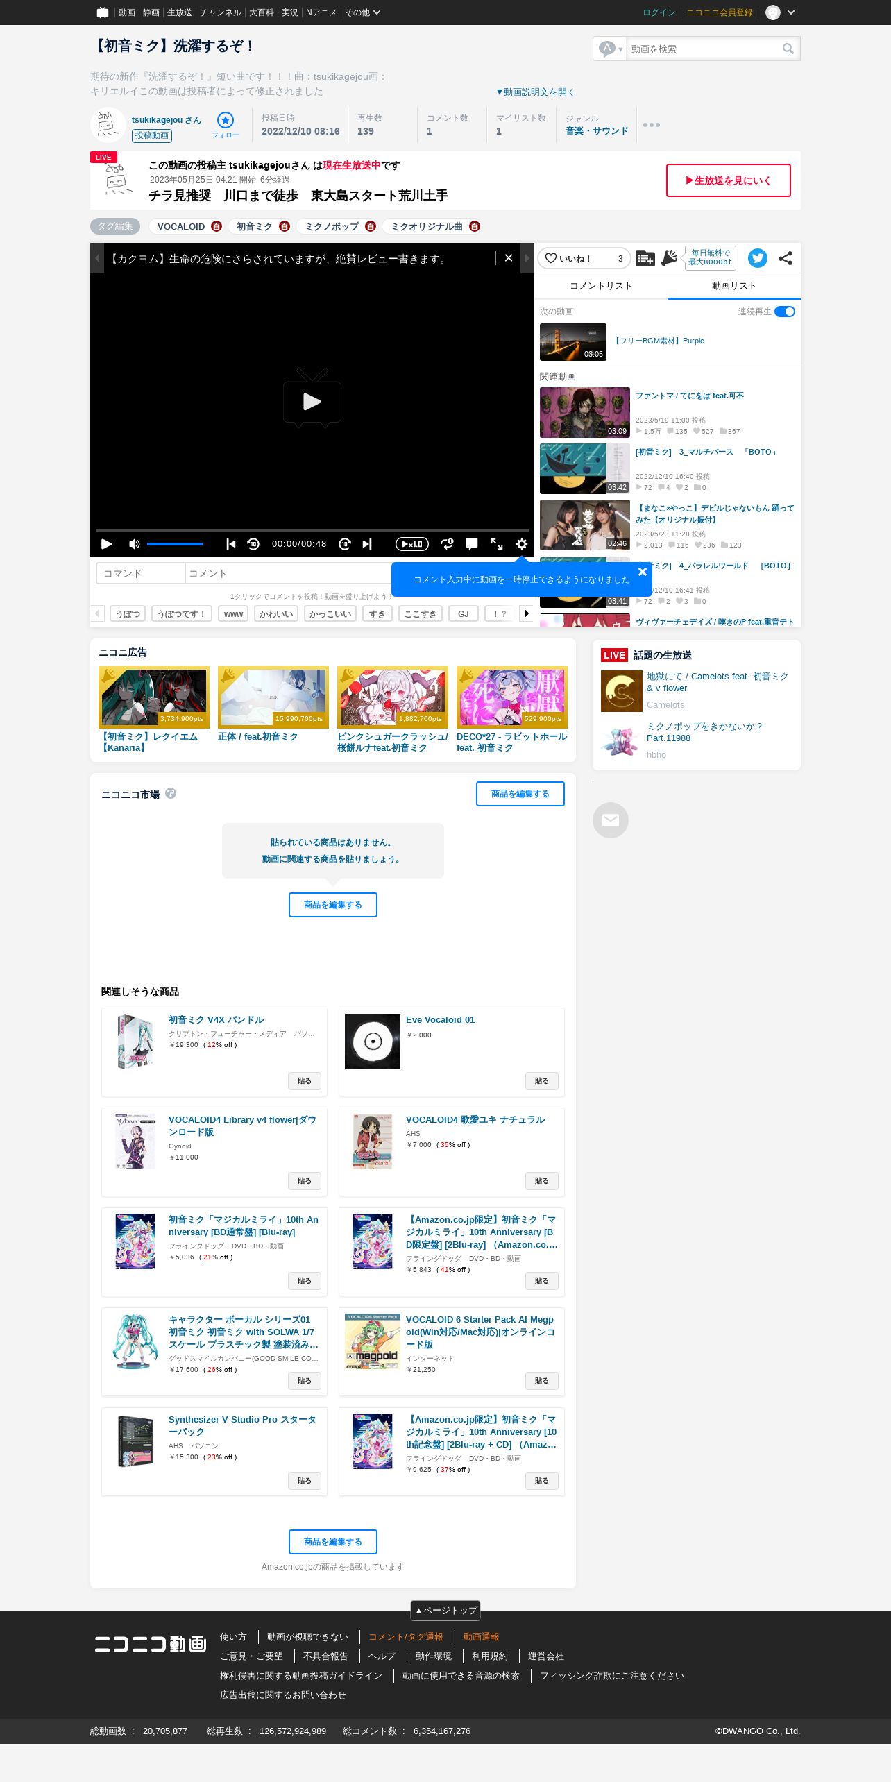Click large TV play icon in video center
This screenshot has width=891, height=1782.
(312, 398)
